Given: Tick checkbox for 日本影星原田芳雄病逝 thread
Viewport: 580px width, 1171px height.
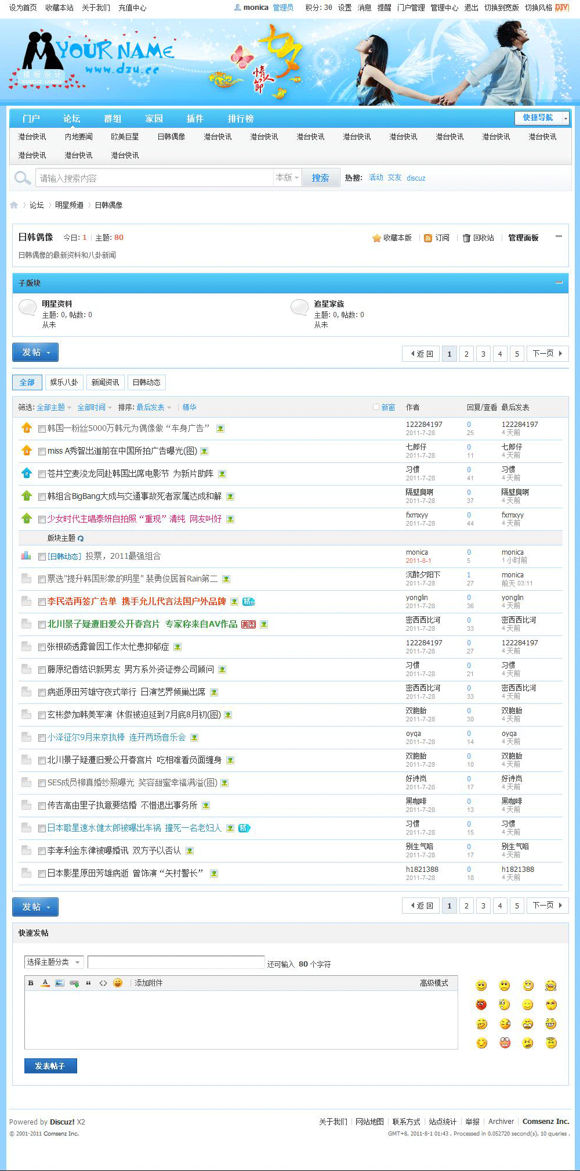Looking at the screenshot, I should (x=42, y=874).
